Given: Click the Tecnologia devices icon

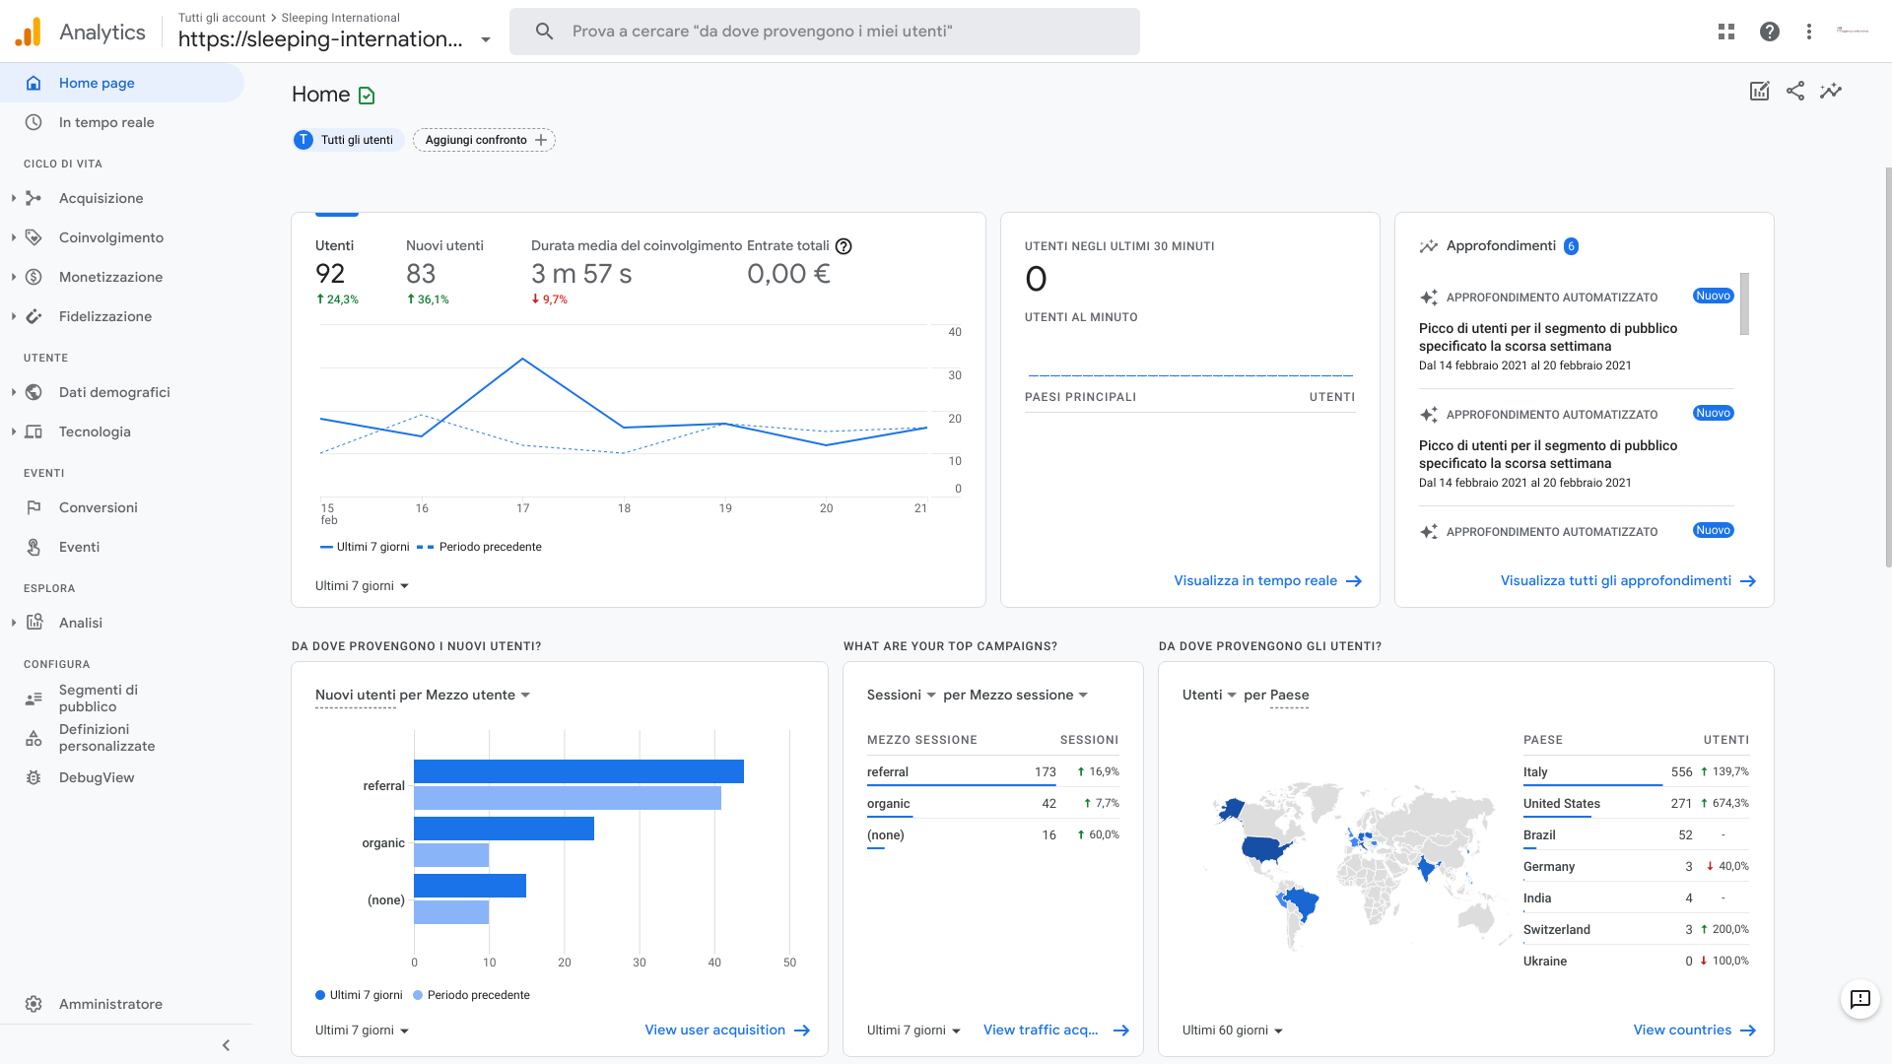Looking at the screenshot, I should 34,432.
